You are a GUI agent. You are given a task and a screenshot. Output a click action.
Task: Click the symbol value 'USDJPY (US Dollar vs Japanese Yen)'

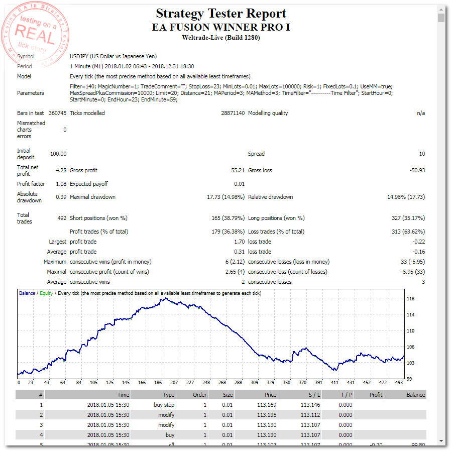[114, 56]
